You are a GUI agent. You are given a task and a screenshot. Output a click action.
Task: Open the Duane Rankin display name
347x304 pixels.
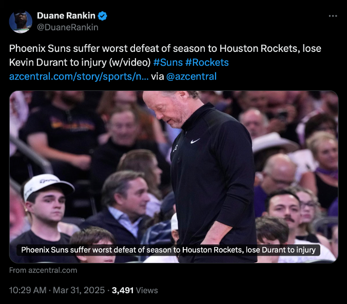tap(66, 16)
